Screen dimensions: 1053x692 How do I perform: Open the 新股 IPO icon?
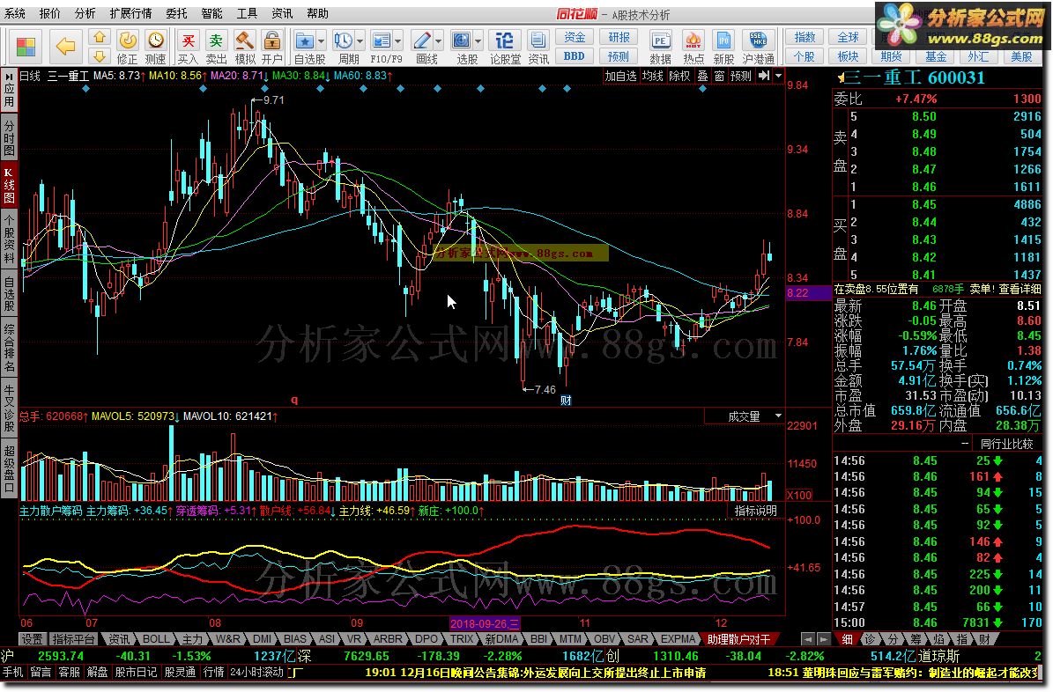[724, 48]
